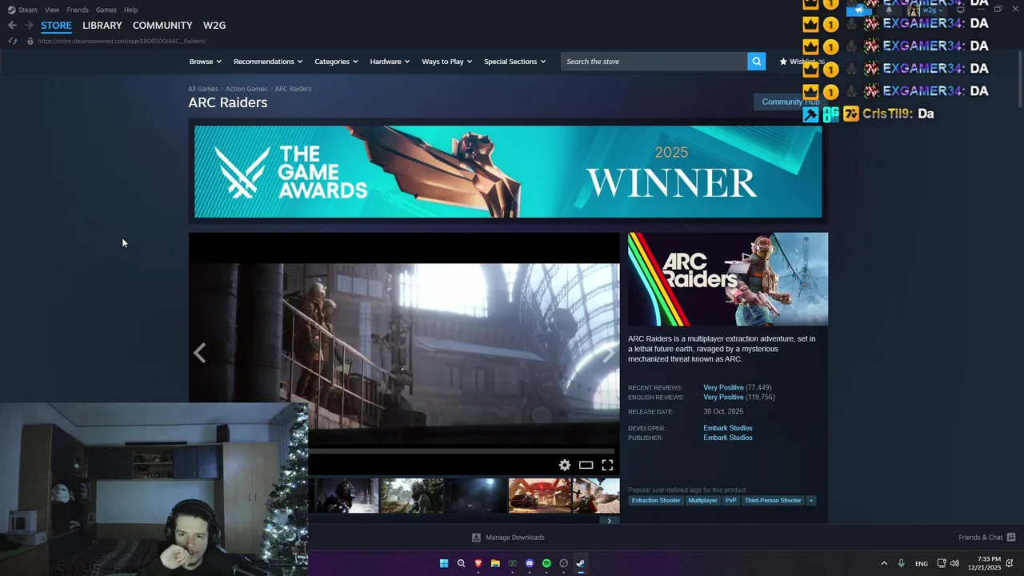This screenshot has height=576, width=1024.
Task: Open Brave browser from taskbar
Action: [478, 563]
